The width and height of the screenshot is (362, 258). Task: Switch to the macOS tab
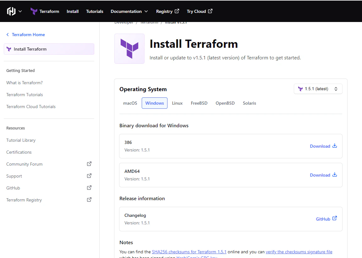(130, 103)
